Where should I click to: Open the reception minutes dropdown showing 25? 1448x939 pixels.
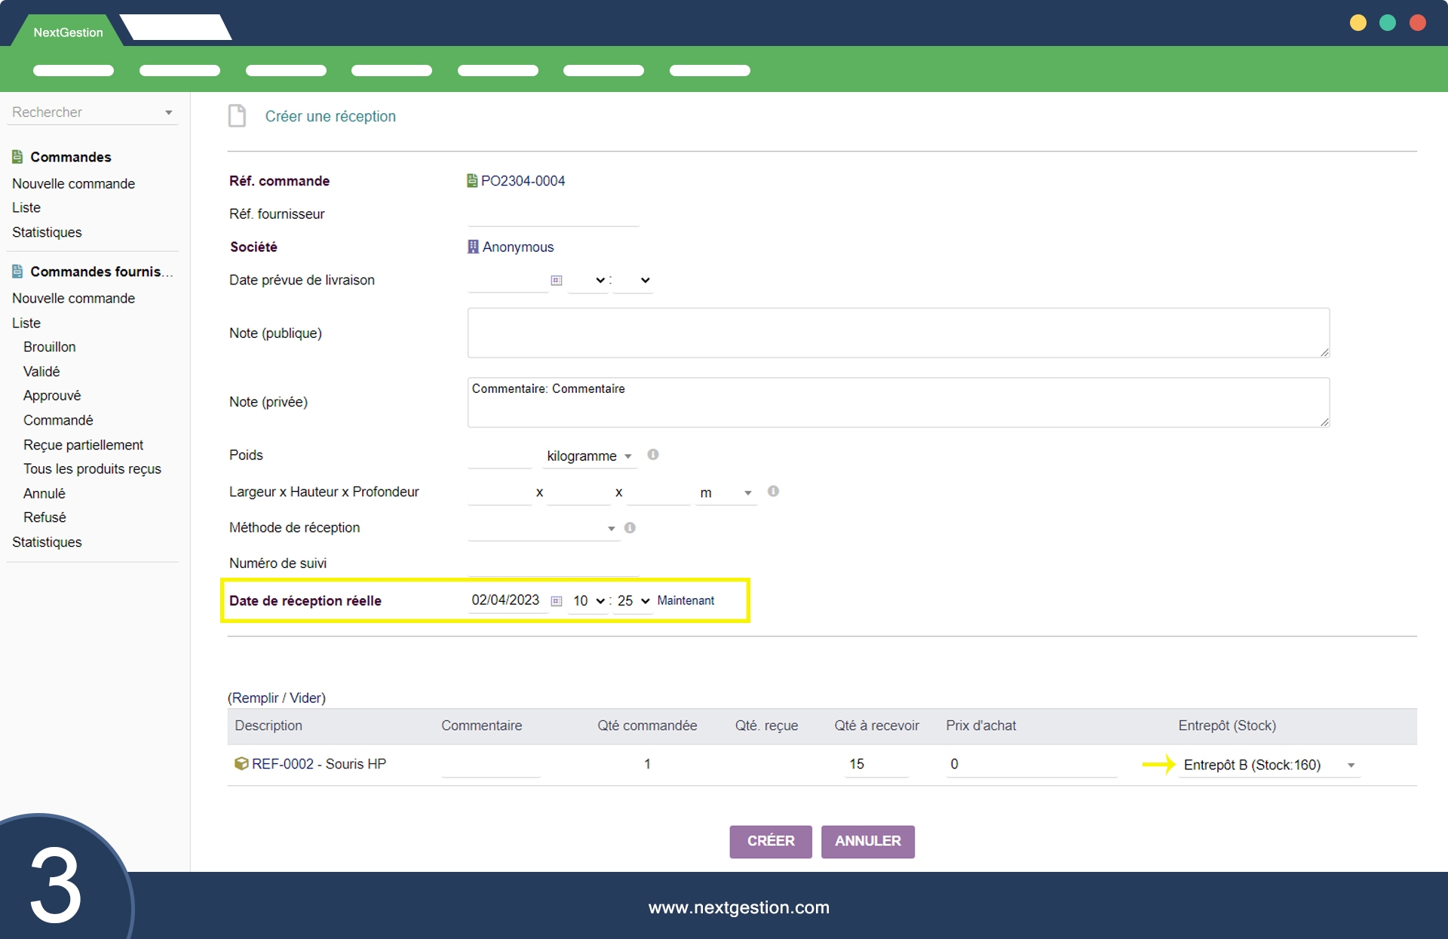[633, 601]
